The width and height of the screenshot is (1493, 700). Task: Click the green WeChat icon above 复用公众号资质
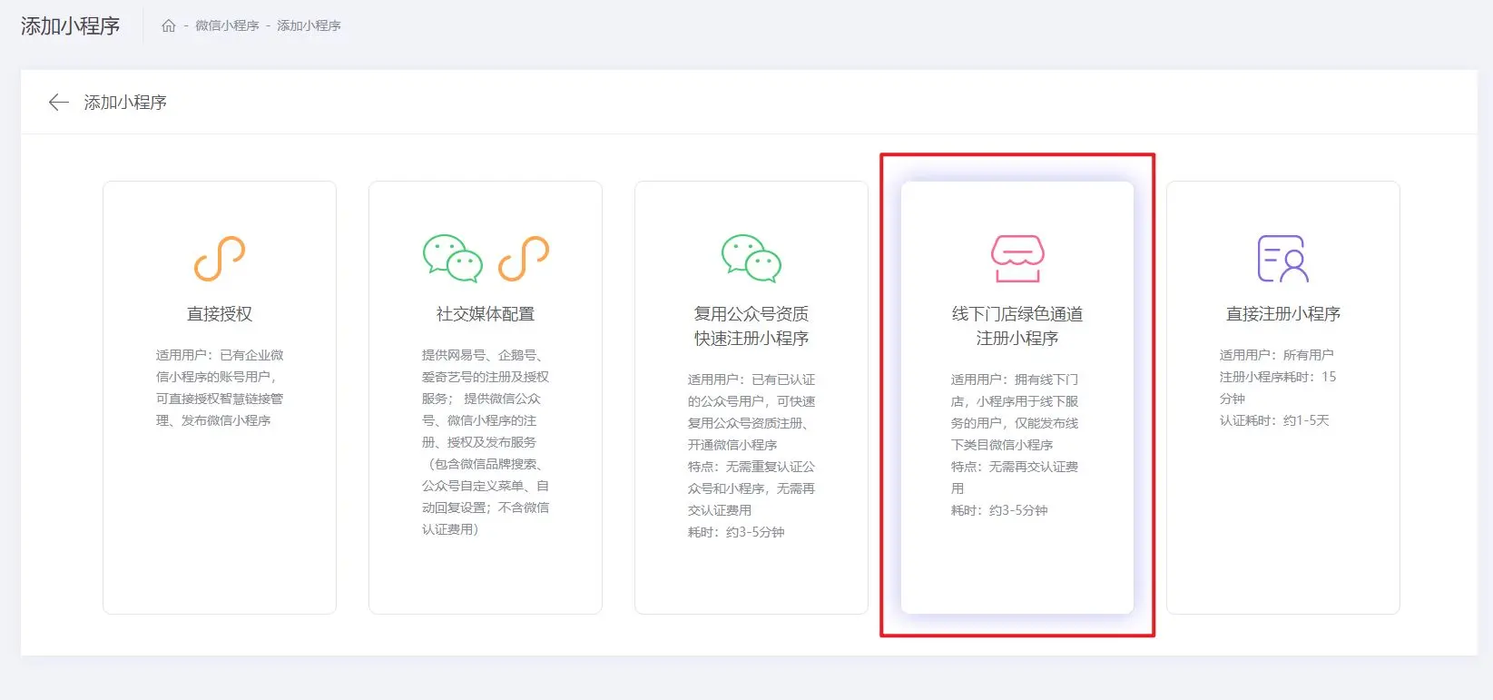[x=751, y=259]
